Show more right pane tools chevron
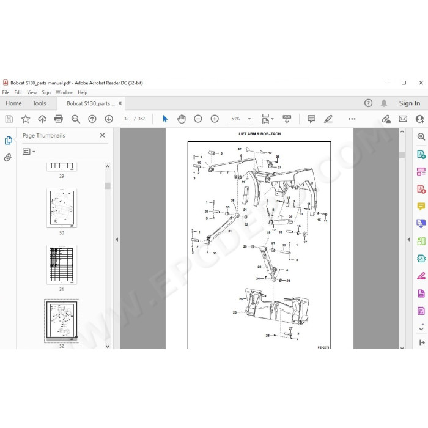The height and width of the screenshot is (428, 428). (x=421, y=328)
